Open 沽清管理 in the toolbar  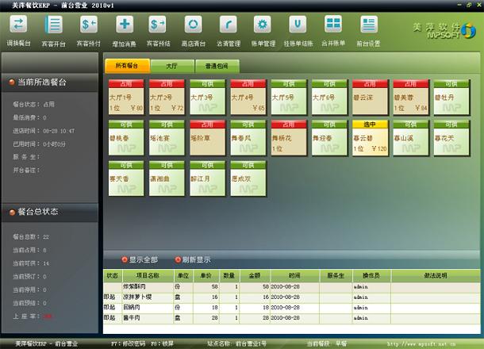[x=228, y=25]
